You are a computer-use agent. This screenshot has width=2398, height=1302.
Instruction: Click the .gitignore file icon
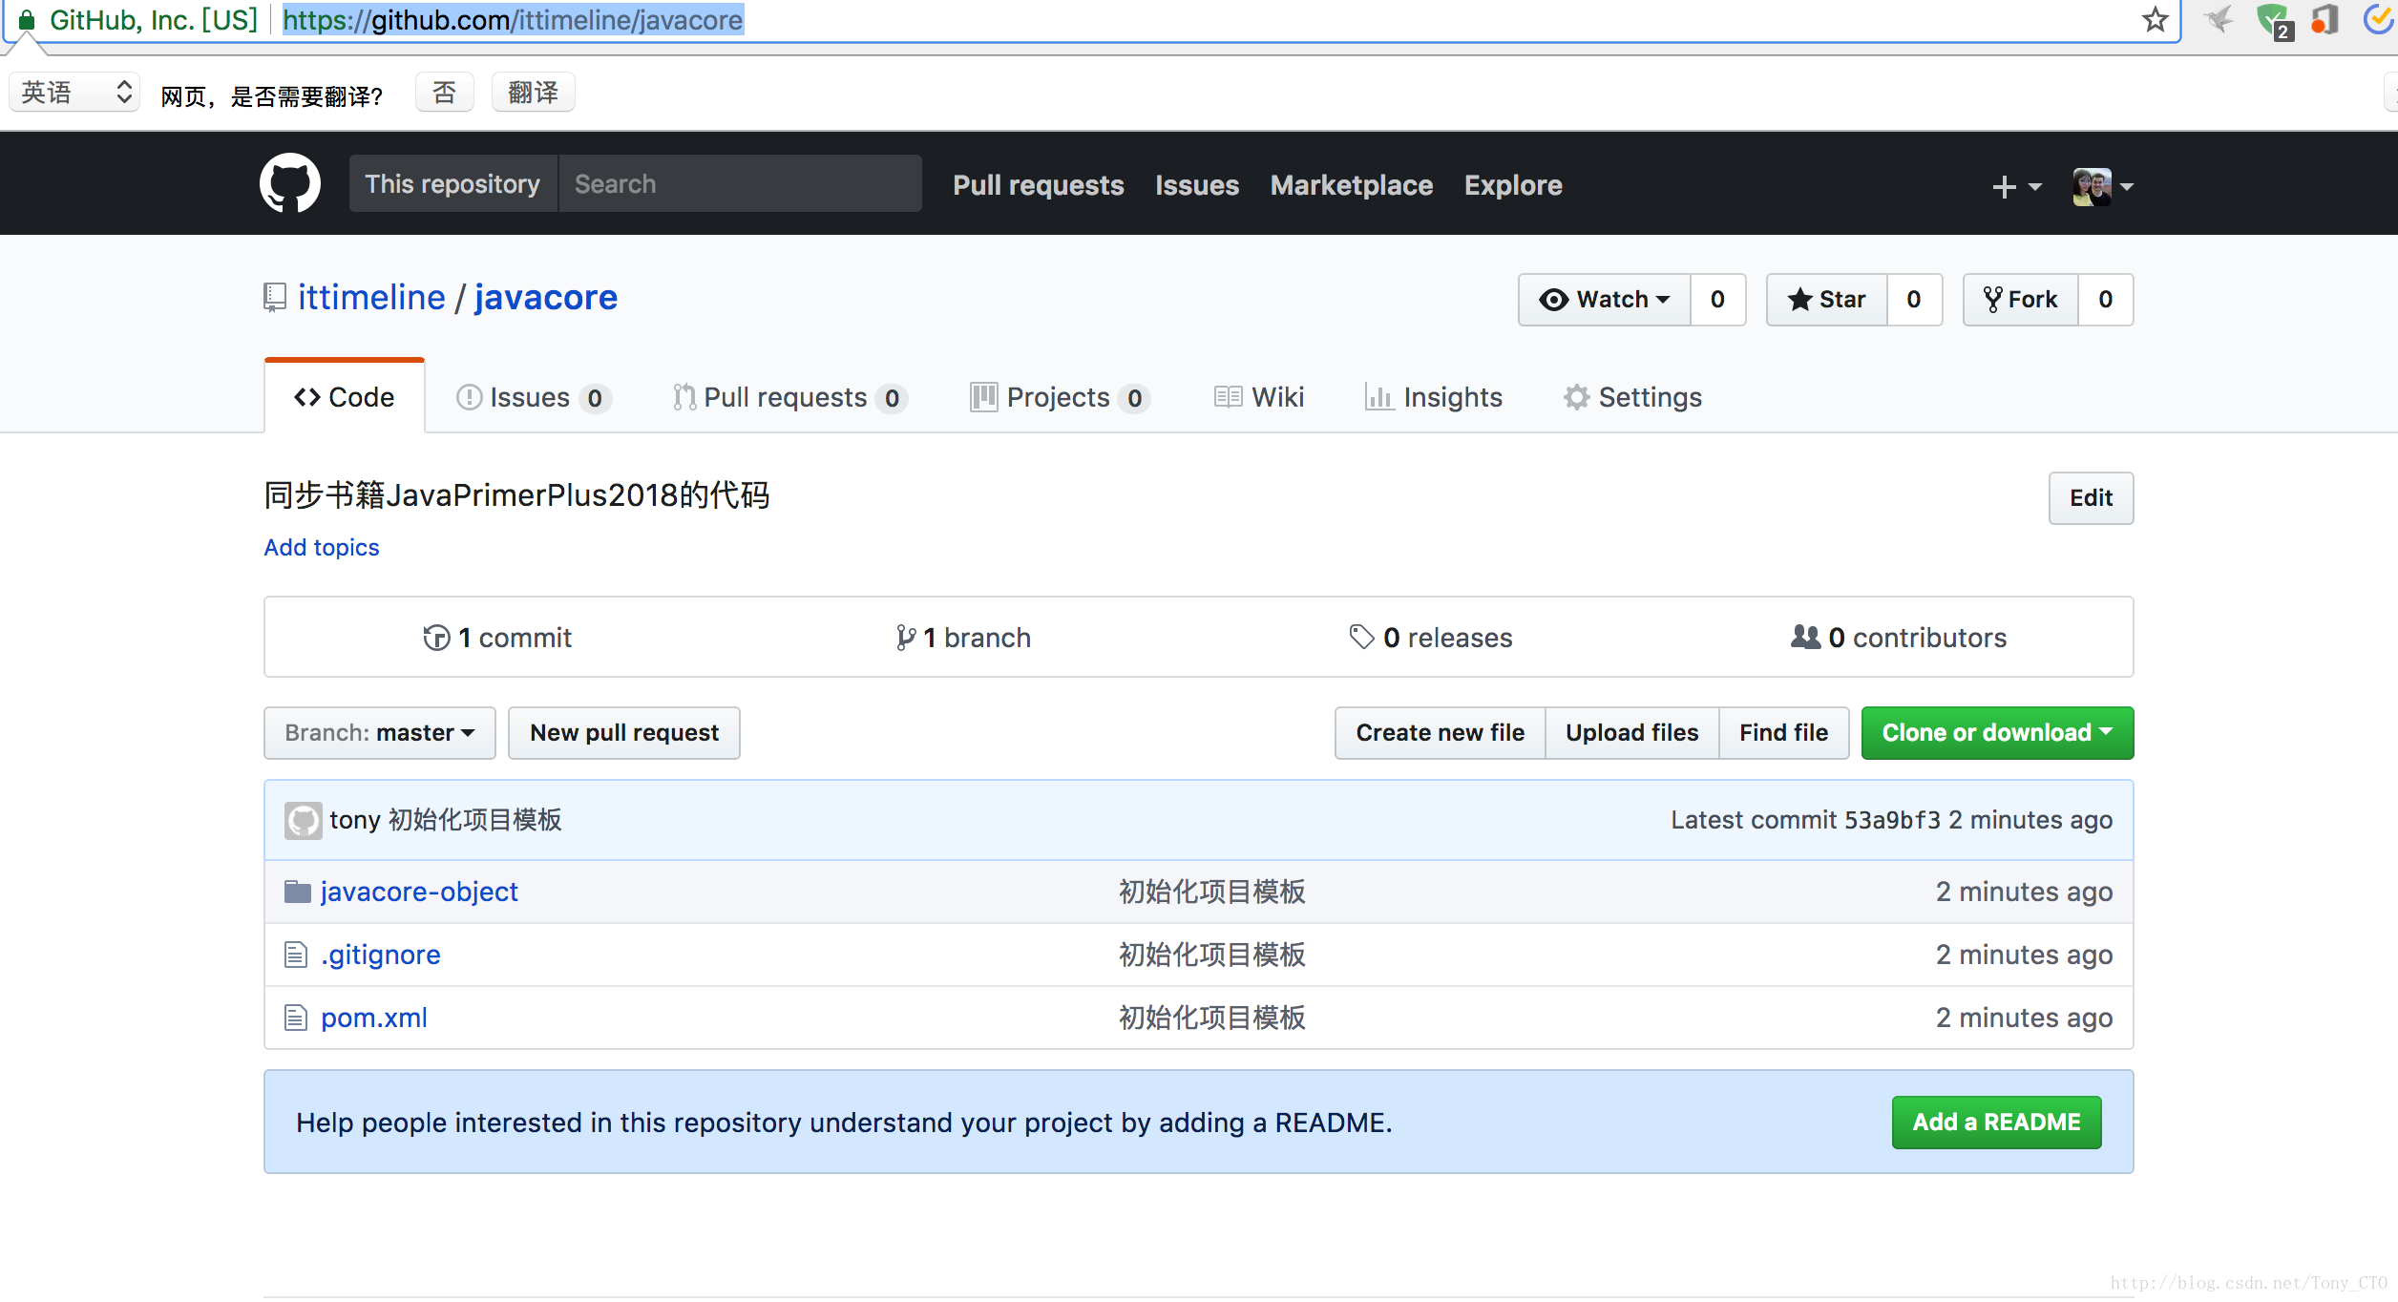coord(296,955)
